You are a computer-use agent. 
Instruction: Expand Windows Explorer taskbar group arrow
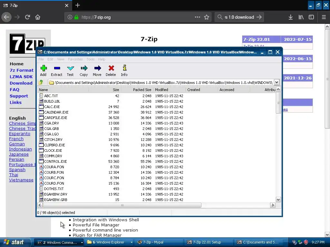pyautogui.click(x=131, y=242)
